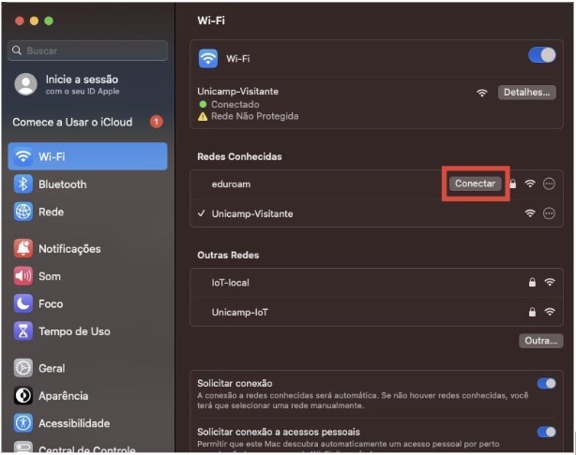Click the lock icon on the eduroam row
This screenshot has height=455, width=576.
pos(513,183)
